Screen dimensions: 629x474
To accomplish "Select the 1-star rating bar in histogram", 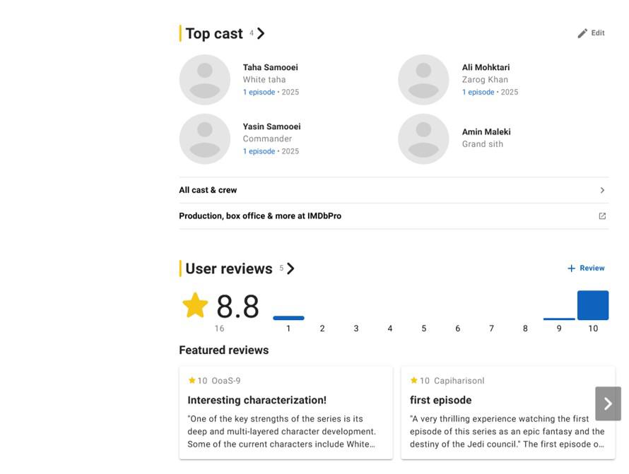I will point(288,318).
